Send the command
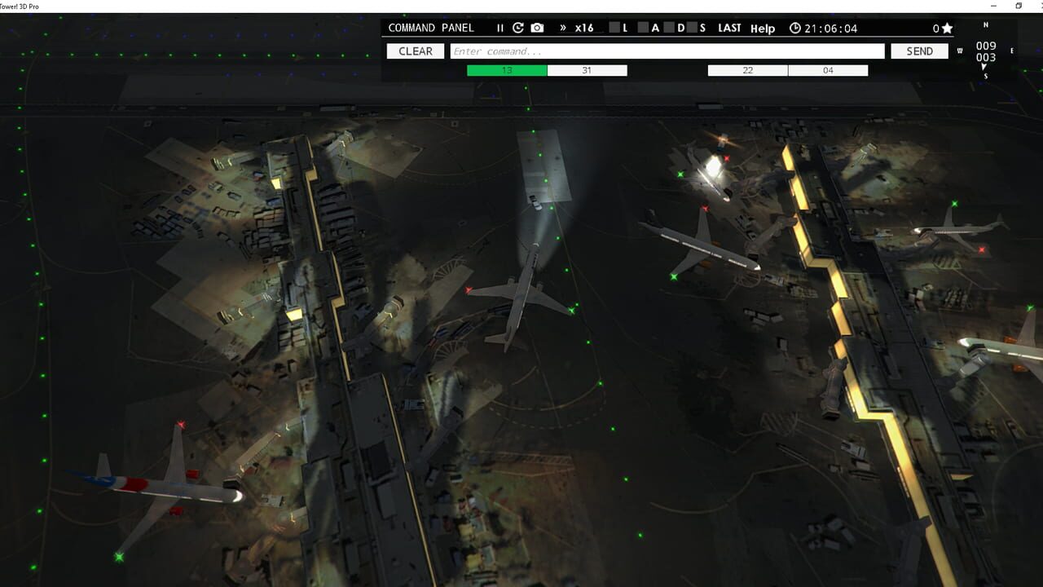This screenshot has width=1043, height=587. (x=919, y=51)
